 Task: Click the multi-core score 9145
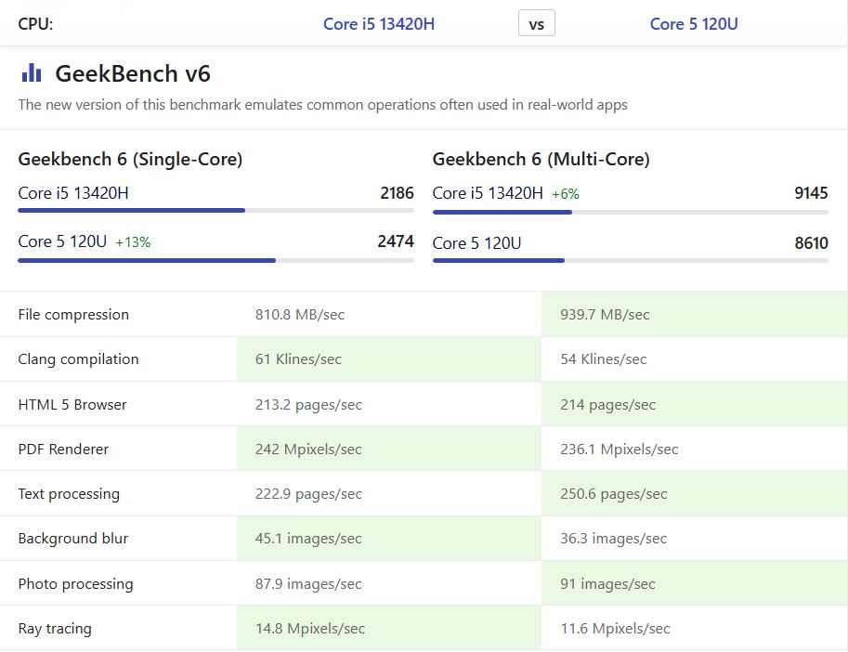[x=810, y=193]
